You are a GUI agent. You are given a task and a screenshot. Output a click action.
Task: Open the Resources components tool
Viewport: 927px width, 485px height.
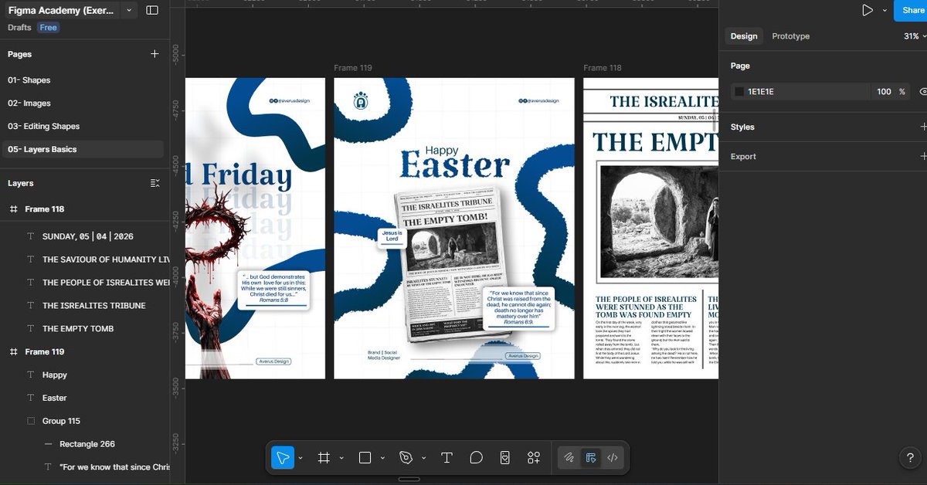pos(534,458)
